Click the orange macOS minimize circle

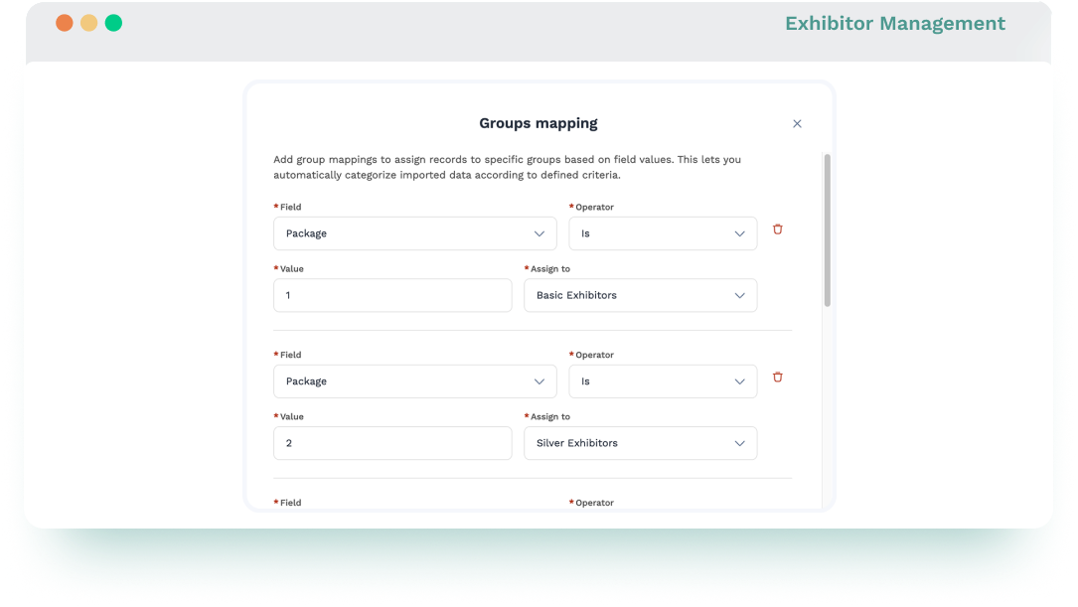pyautogui.click(x=88, y=21)
